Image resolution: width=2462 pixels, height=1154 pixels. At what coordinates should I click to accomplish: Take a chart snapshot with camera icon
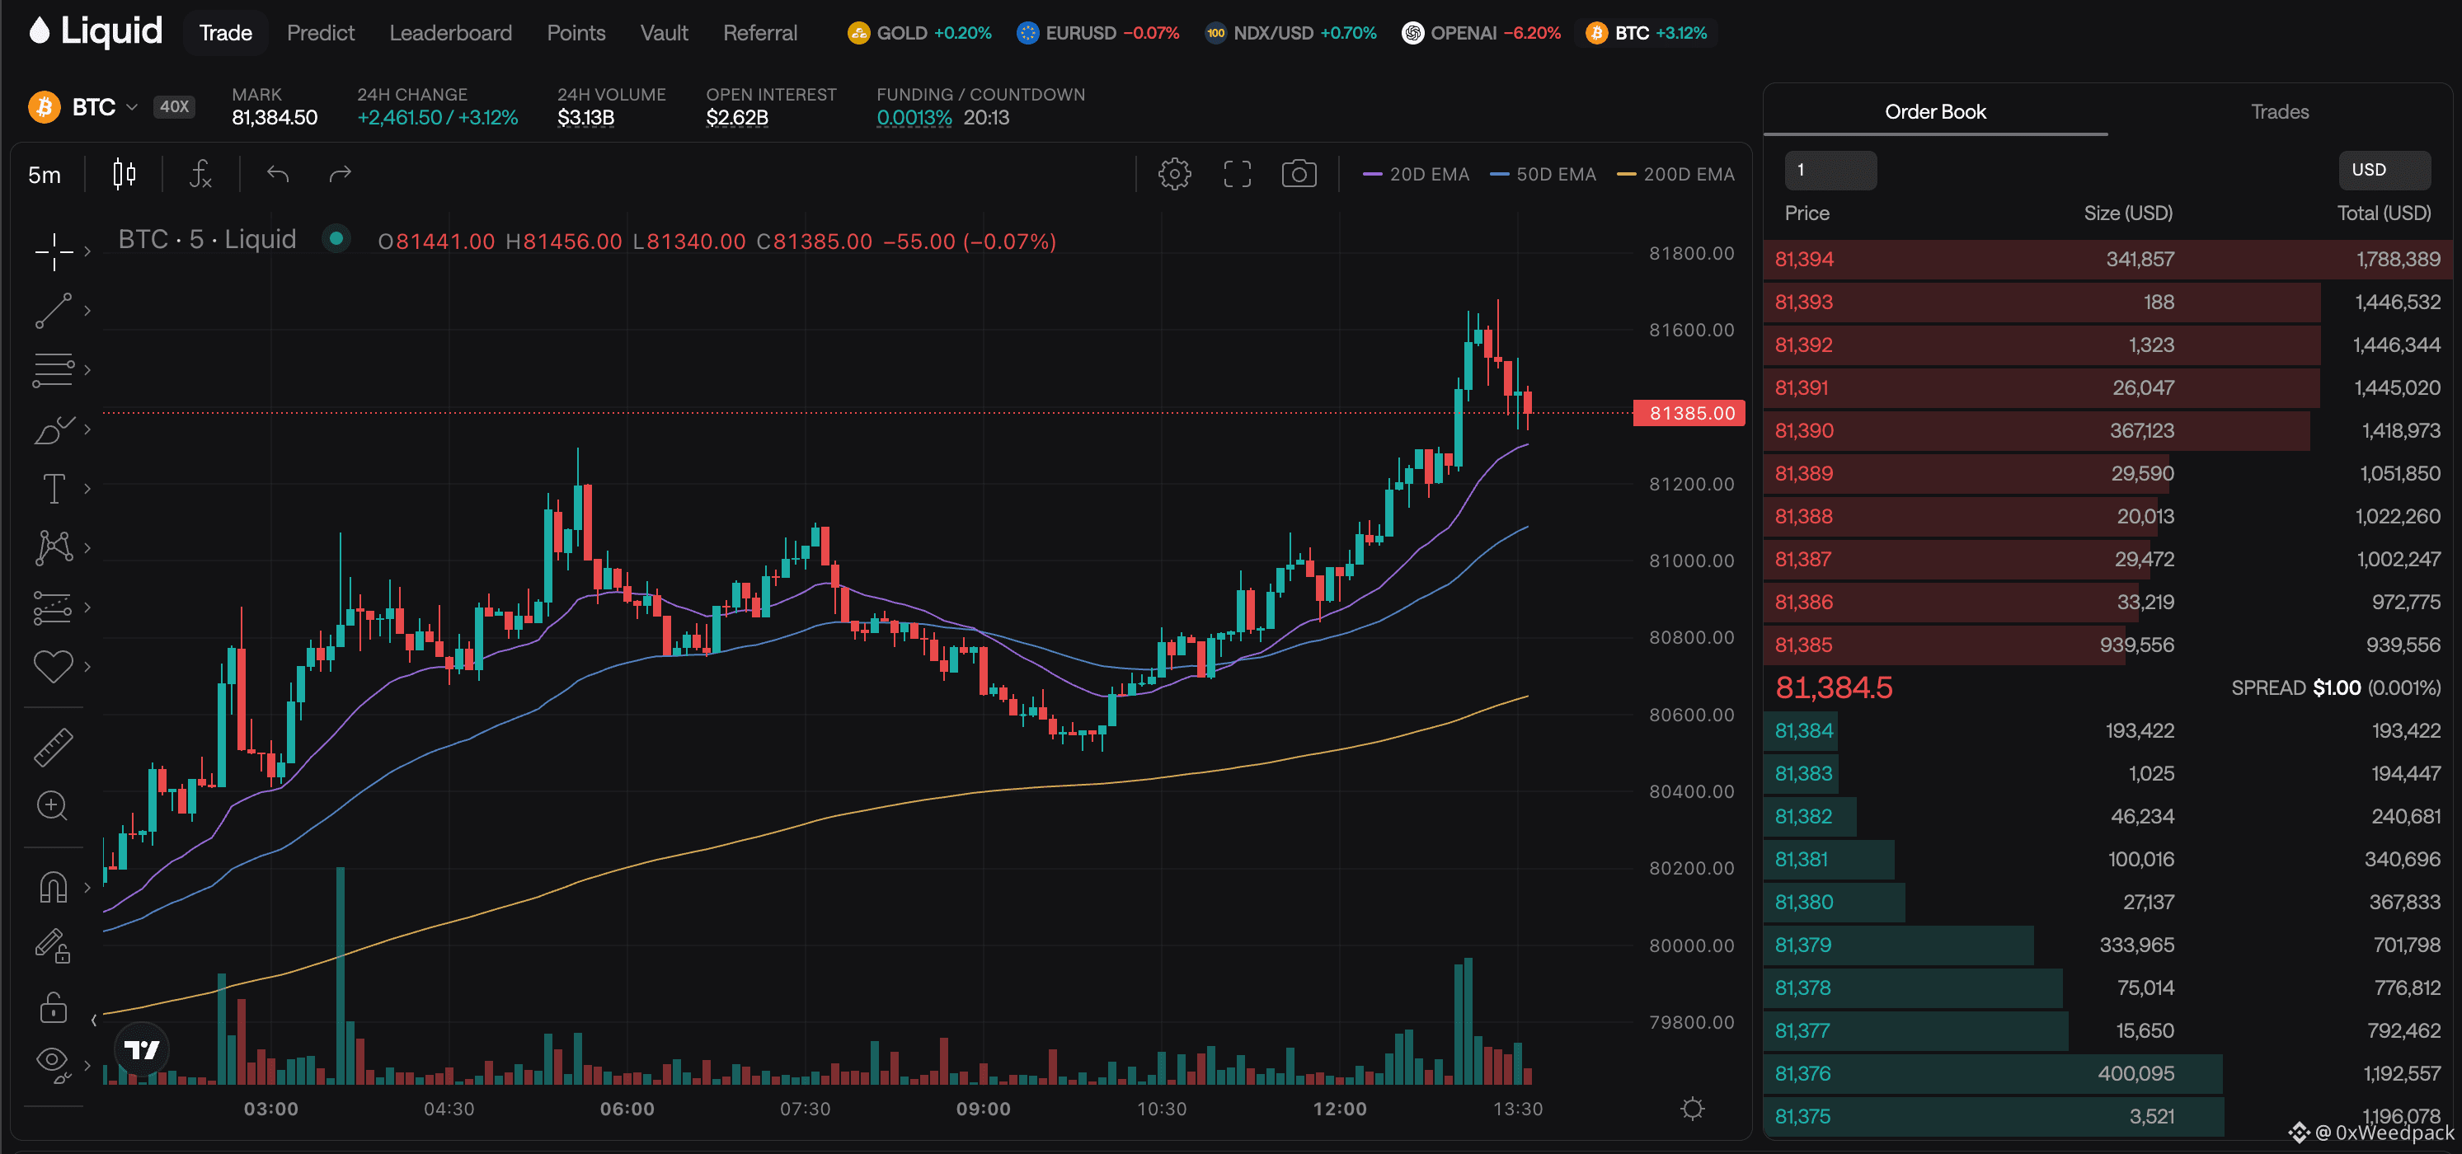(1299, 174)
